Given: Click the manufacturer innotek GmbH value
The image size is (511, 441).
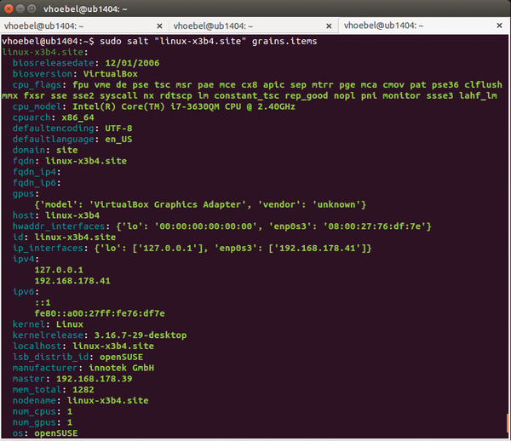Looking at the screenshot, I should pos(122,368).
